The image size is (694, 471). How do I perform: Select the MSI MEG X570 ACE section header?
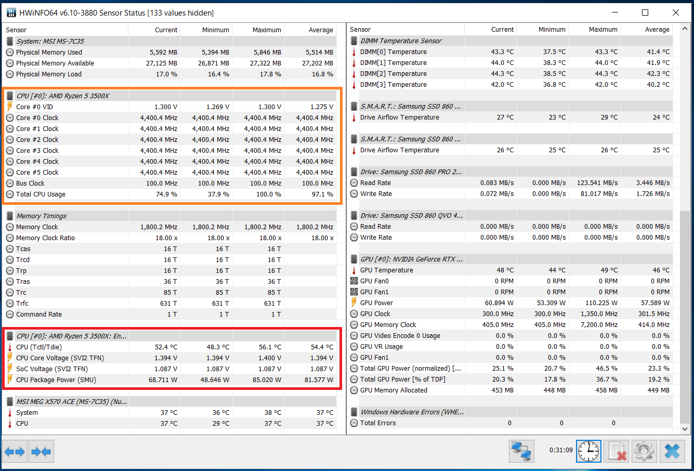[169, 401]
